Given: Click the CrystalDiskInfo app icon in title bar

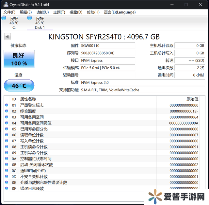Looking at the screenshot, I should [5, 5].
